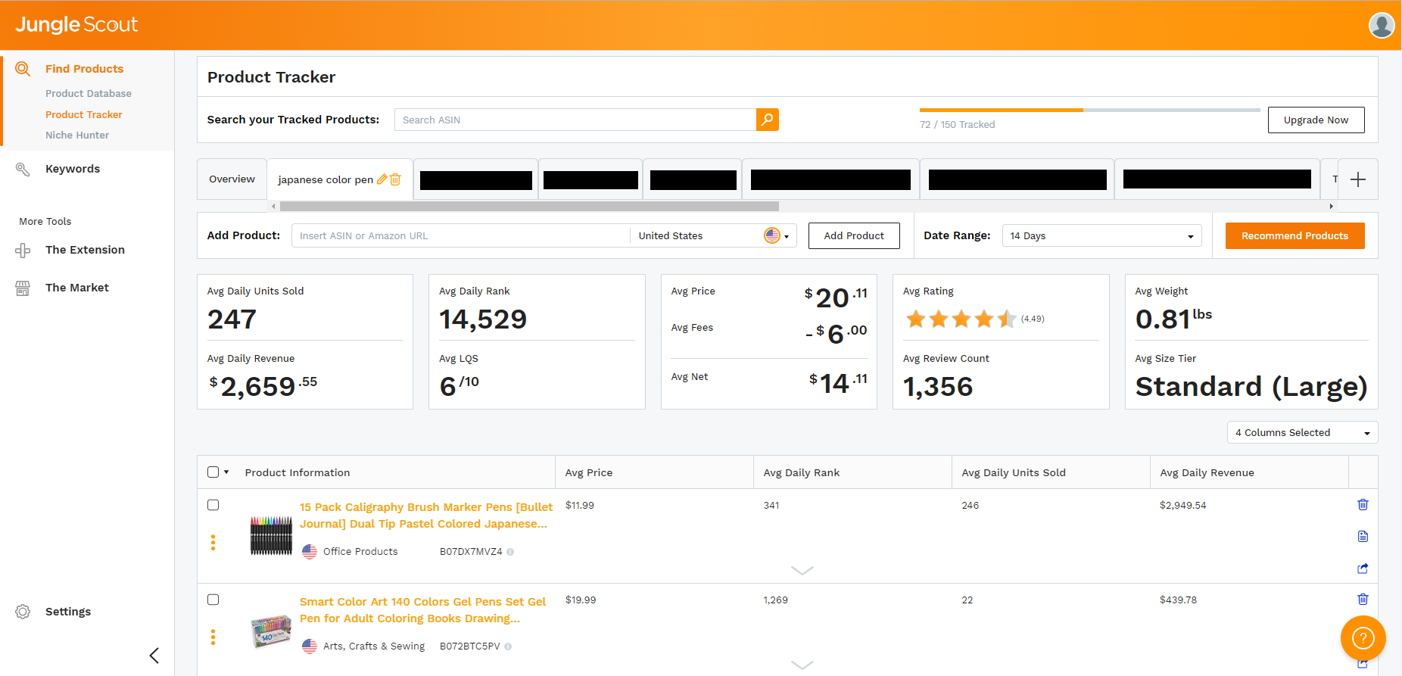Screen dimensions: 1402x676
Task: Select the japanese color pen tab
Action: point(326,179)
